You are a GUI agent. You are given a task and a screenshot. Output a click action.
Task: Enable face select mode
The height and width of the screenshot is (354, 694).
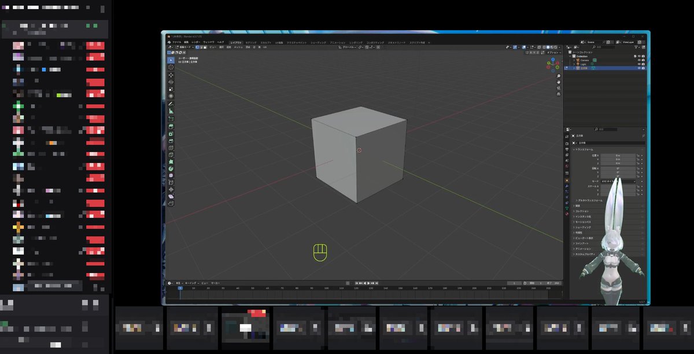[x=205, y=47]
